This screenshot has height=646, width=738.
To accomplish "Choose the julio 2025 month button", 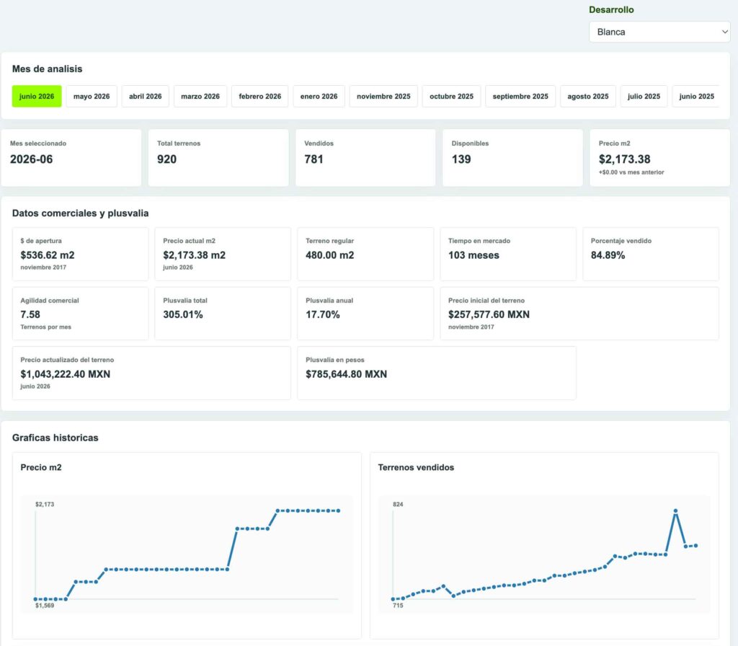I will tap(644, 96).
